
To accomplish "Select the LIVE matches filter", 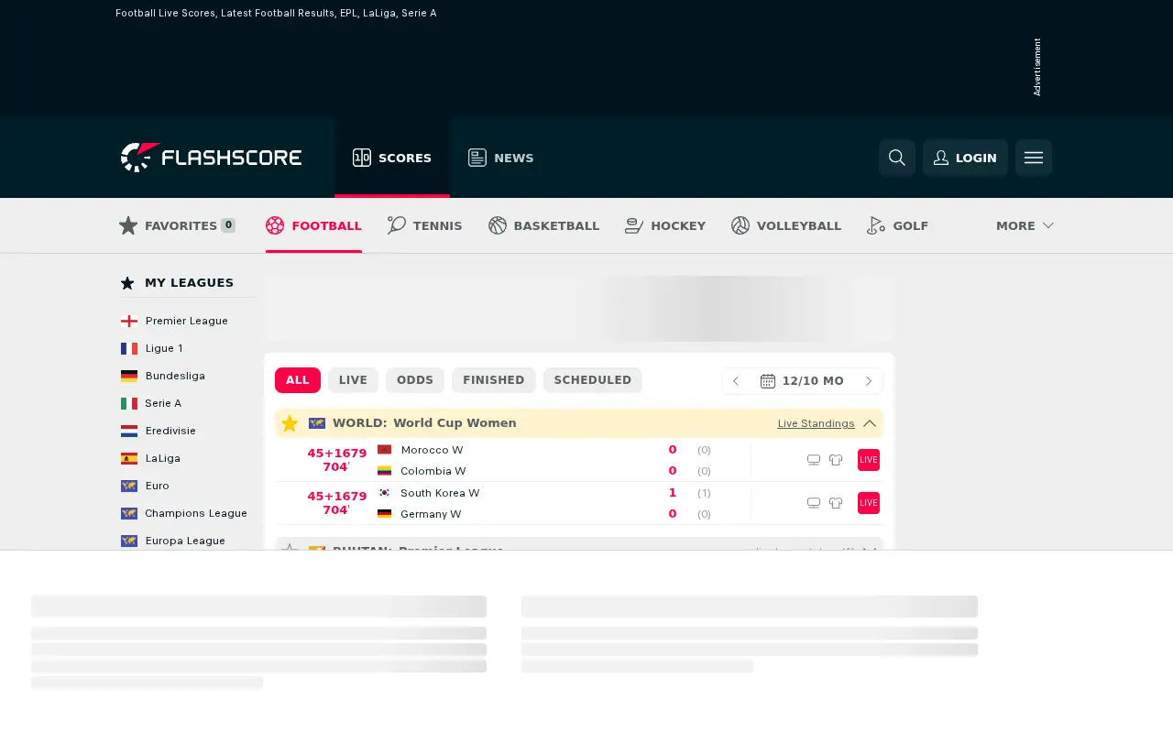I will click(353, 380).
